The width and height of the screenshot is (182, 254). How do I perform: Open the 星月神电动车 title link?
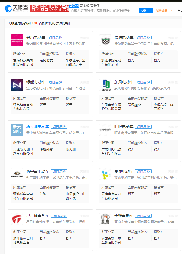[x=38, y=216]
